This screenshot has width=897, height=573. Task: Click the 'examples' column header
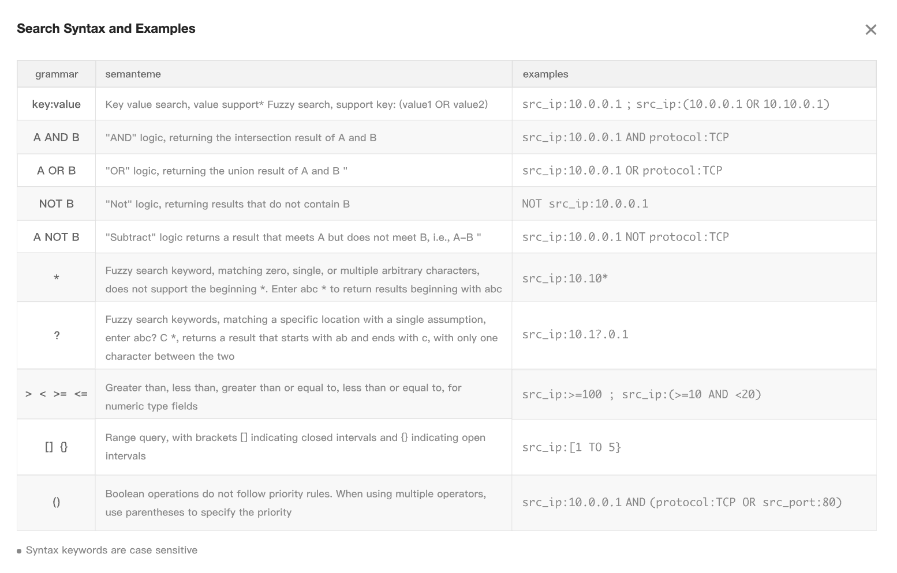(x=545, y=74)
